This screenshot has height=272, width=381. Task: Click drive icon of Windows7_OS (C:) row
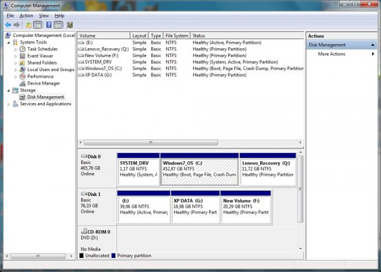click(81, 68)
